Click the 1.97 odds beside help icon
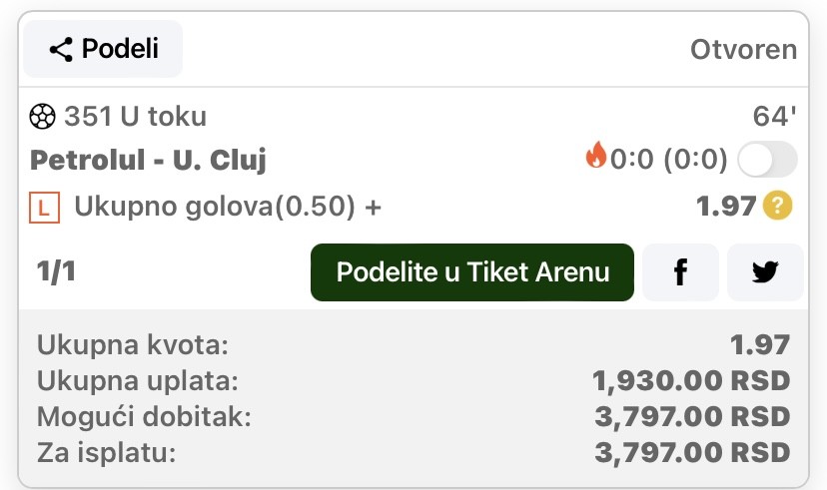This screenshot has height=490, width=827. [x=726, y=206]
